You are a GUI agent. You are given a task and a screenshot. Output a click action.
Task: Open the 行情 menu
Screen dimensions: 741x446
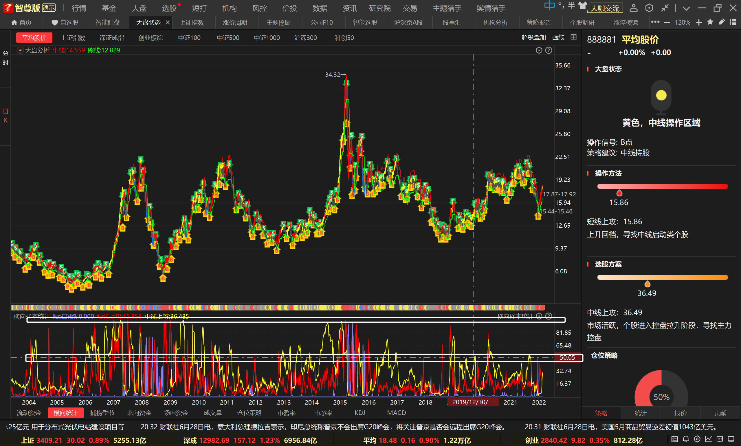point(79,8)
